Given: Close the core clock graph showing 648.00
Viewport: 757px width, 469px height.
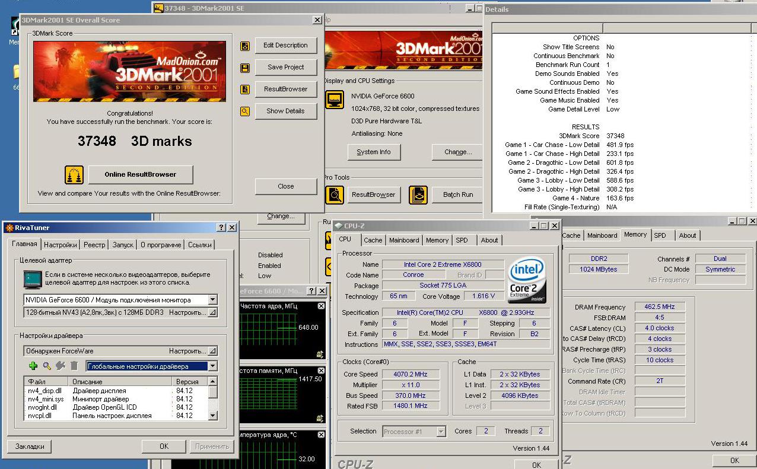Looking at the screenshot, I should 321,306.
